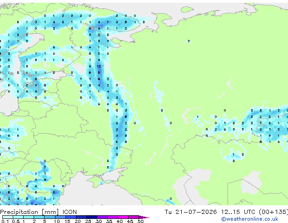Image resolution: width=288 pixels, height=223 pixels.
Task: Select the legend swatch between 35 and 40
Action: tap(112, 217)
